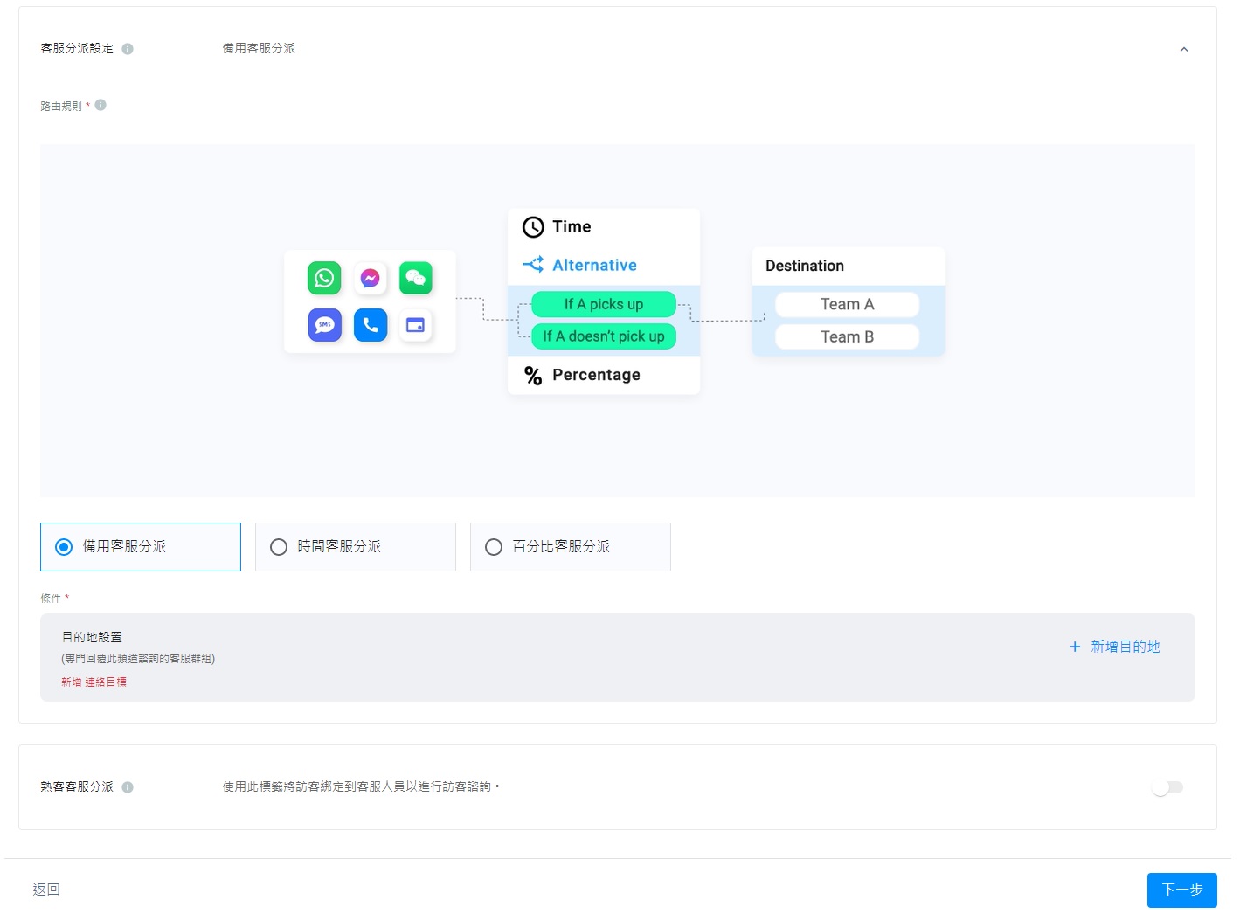Click the Messenger icon in the routing diagram

tap(371, 278)
